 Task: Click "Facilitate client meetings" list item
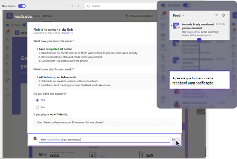coord(74,85)
